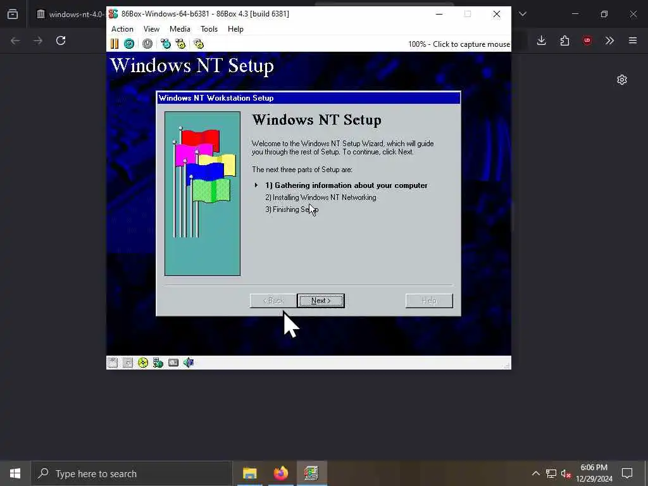The height and width of the screenshot is (486, 648).
Task: Open the Help menu in 86Box
Action: pos(235,29)
